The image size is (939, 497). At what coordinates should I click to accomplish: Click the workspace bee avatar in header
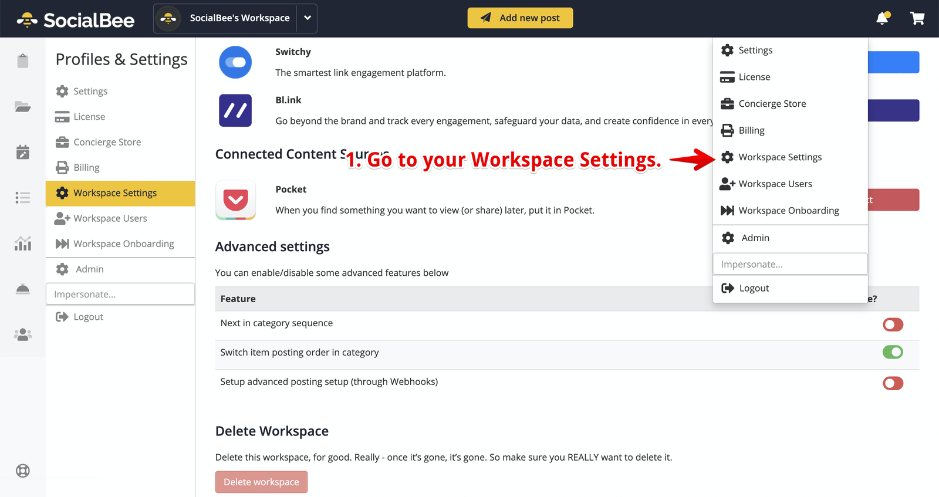click(168, 19)
